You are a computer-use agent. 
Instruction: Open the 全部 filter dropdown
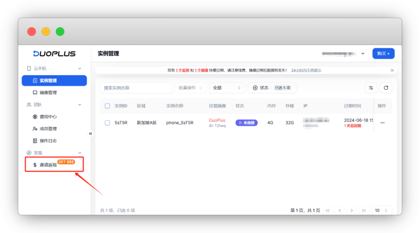(227, 88)
